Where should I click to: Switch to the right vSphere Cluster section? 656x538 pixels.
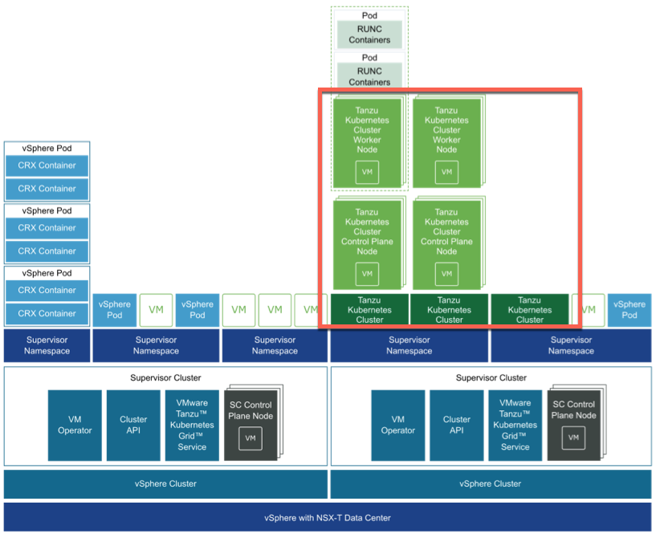[x=492, y=483]
